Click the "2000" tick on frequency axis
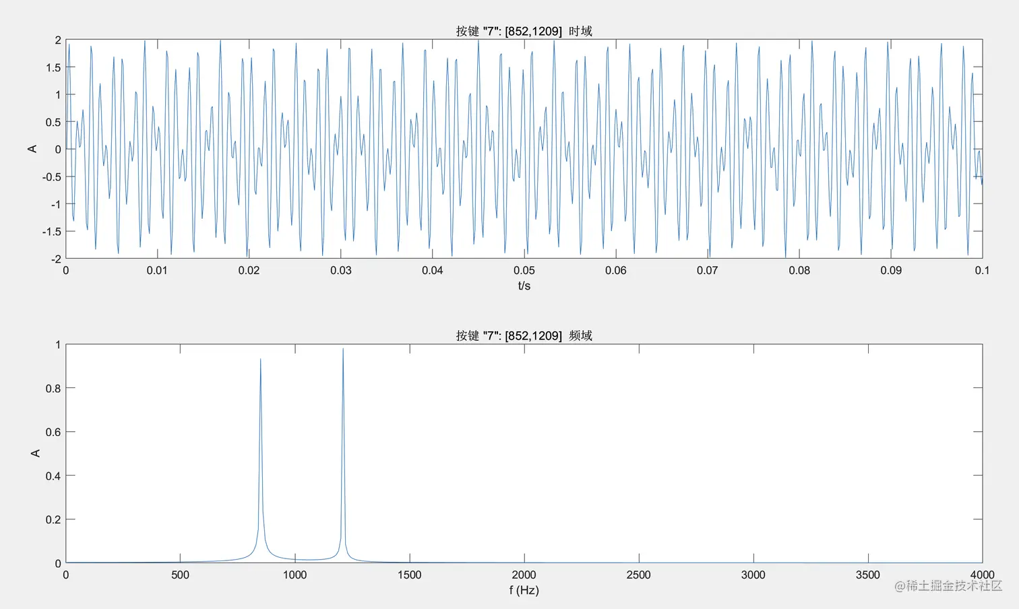Image resolution: width=1019 pixels, height=609 pixels. 524,575
